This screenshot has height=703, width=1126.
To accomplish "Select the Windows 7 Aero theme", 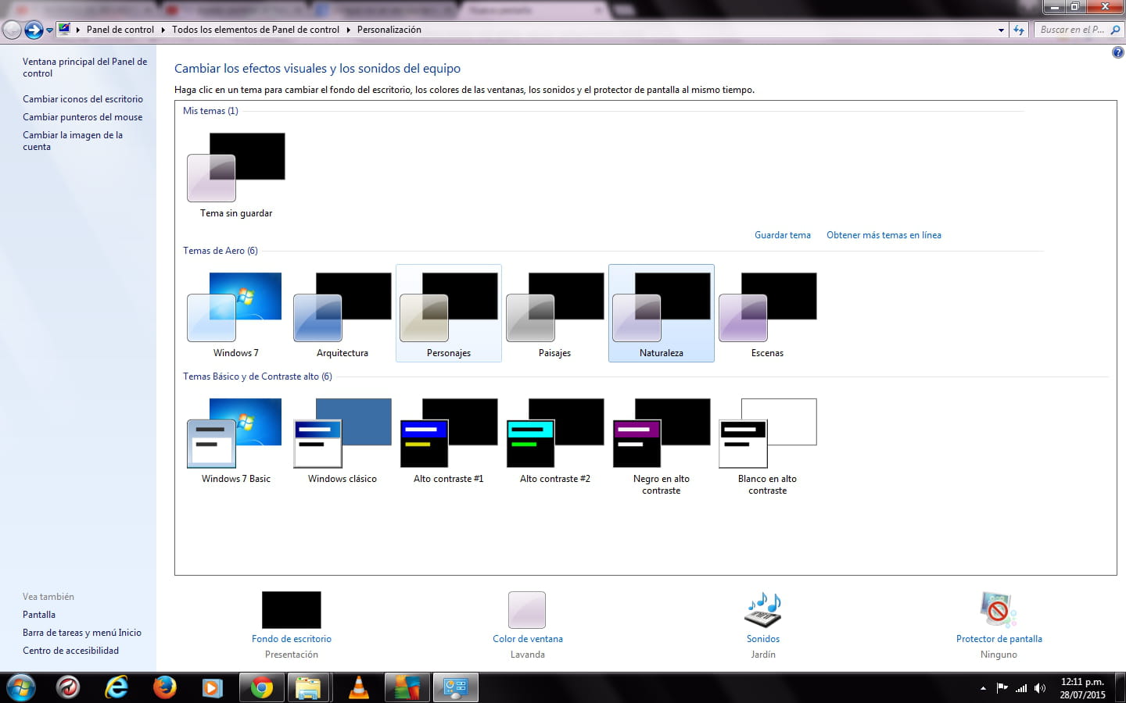I will point(236,314).
